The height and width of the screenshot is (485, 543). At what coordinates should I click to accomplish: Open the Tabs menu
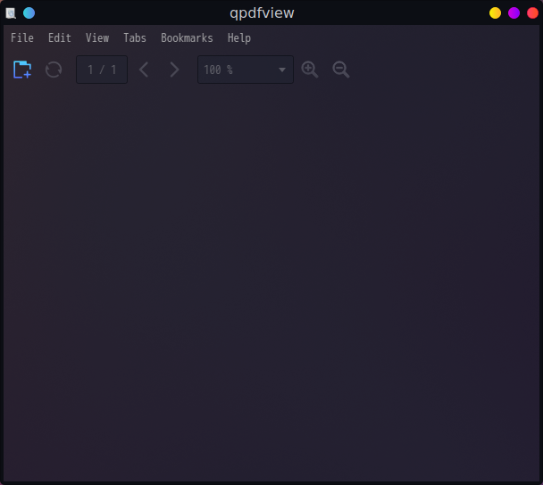coord(135,37)
